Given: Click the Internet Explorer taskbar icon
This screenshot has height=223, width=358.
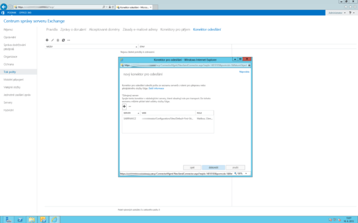Looking at the screenshot, I should 55,219.
